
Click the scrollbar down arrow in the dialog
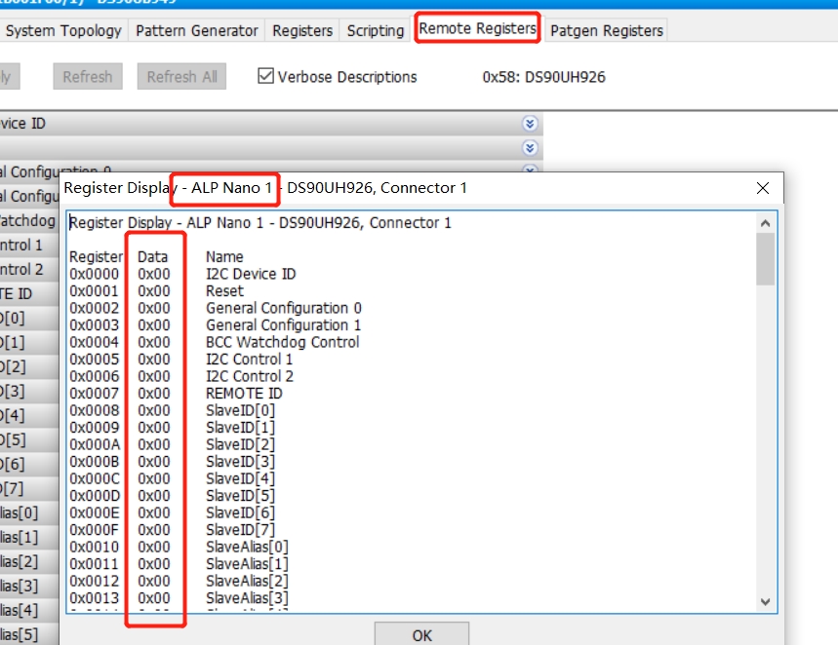coord(765,601)
